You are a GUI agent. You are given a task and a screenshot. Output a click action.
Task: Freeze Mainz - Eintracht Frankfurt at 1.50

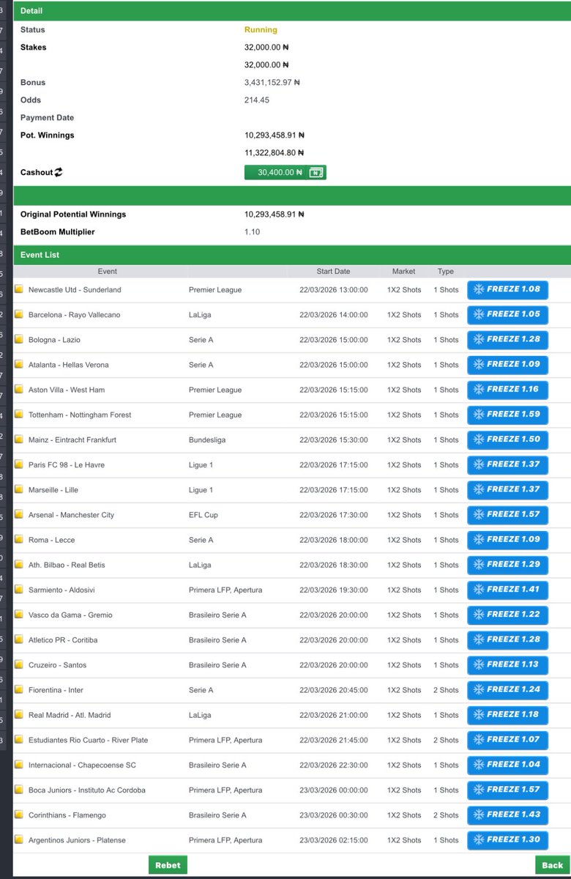click(x=507, y=439)
